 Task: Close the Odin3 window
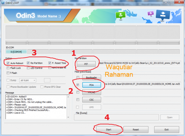click(179, 2)
